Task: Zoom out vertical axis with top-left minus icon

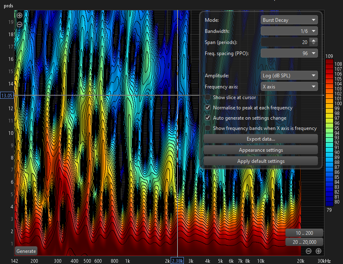Action: tap(19, 24)
